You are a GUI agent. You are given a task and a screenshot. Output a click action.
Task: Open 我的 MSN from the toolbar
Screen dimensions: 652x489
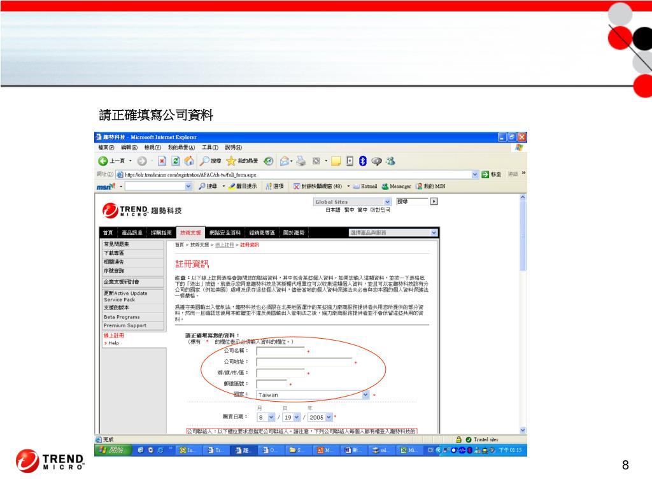pos(431,187)
